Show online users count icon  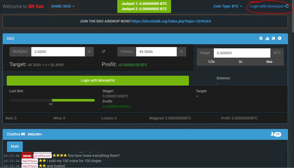276,134
